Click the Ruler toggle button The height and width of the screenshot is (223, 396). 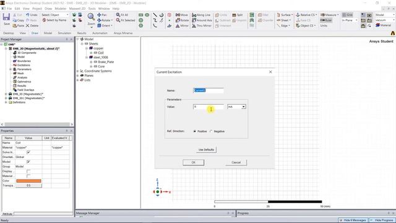tap(326, 20)
